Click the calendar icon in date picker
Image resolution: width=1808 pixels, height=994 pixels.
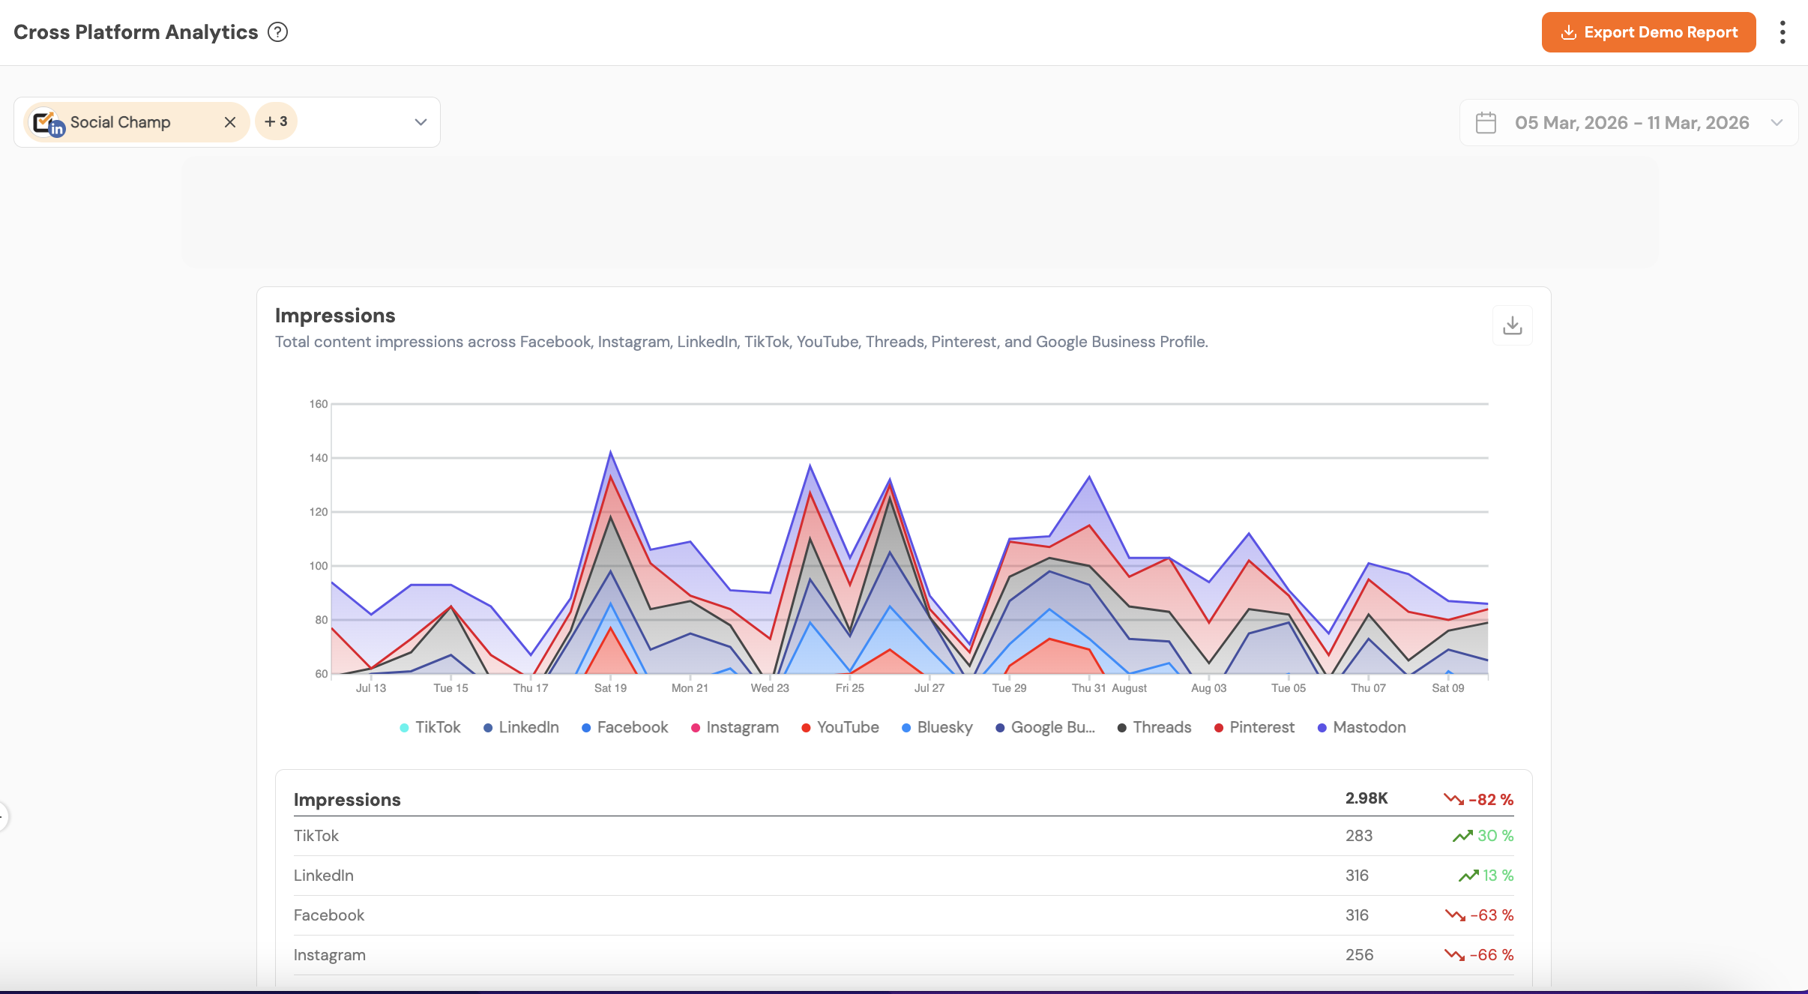pos(1486,123)
